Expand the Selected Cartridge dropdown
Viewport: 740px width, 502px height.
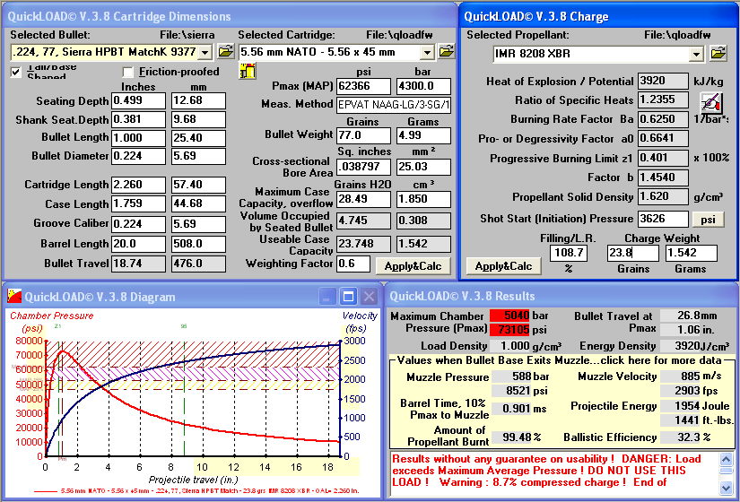click(x=429, y=53)
